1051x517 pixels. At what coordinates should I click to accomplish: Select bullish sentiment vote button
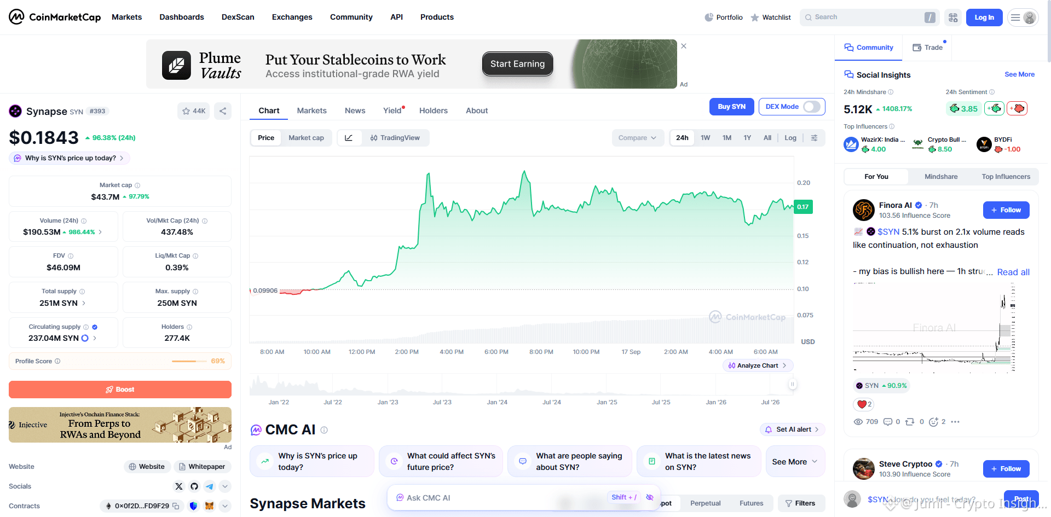[x=994, y=108]
